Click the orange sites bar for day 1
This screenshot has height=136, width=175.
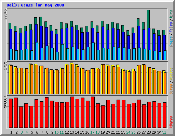tap(11, 80)
